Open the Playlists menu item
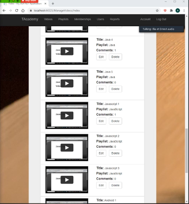This screenshot has width=189, height=204. (x=63, y=19)
